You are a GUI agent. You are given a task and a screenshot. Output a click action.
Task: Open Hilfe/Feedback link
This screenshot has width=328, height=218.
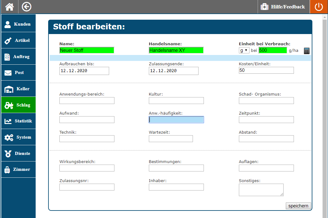click(283, 7)
